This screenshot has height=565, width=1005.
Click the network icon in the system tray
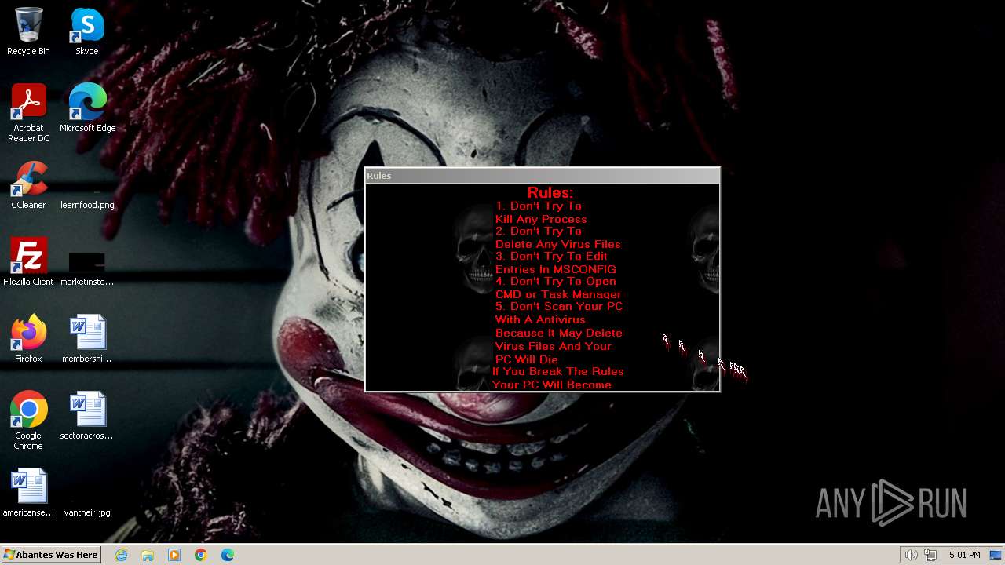(x=930, y=555)
